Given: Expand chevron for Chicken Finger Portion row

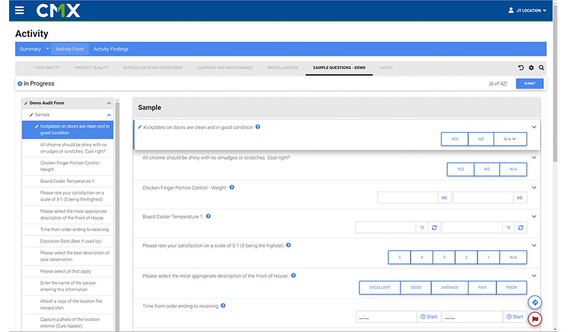Looking at the screenshot, I should [534, 188].
